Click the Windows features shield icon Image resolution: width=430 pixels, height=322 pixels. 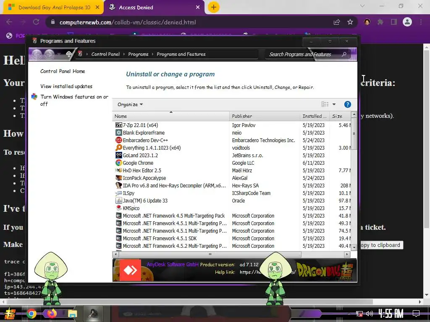(34, 97)
